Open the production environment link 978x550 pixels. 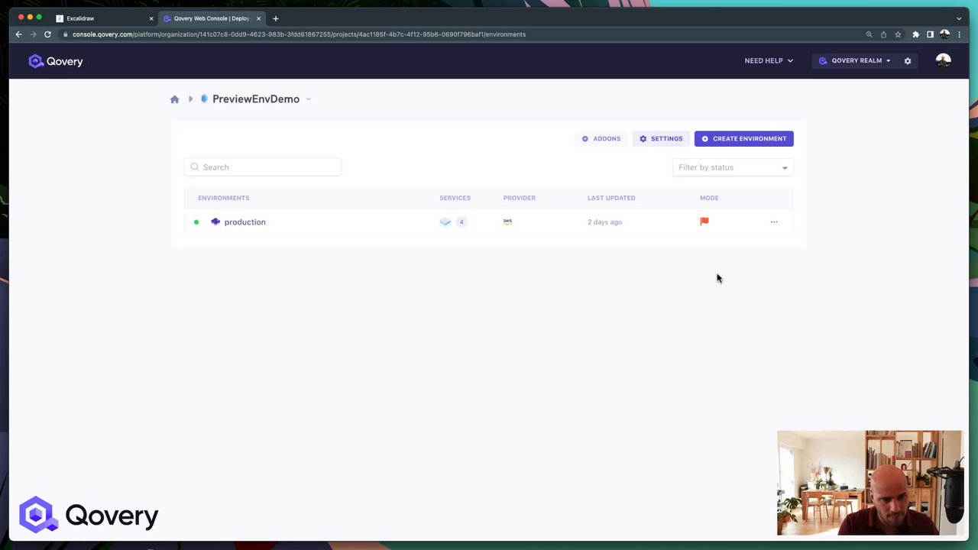pyautogui.click(x=244, y=222)
